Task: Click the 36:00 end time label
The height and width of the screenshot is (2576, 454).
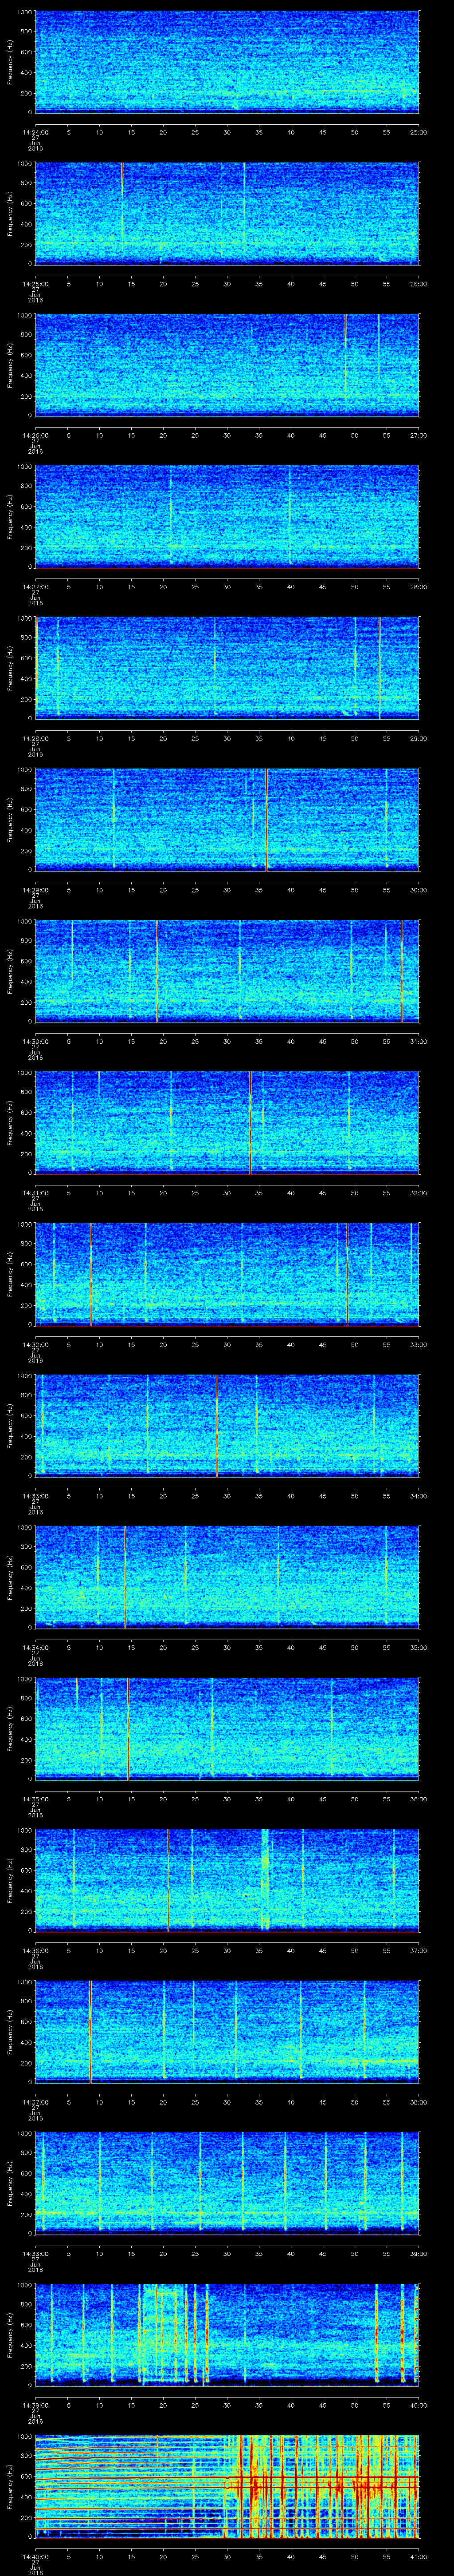Action: point(418,1798)
